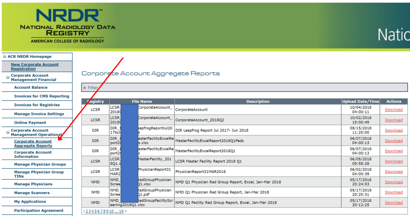Click the NRDR logo in the header
This screenshot has width=410, height=216.
(x=67, y=25)
